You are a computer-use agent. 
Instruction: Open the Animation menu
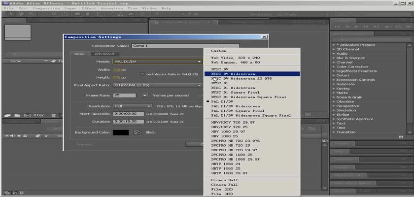point(112,8)
